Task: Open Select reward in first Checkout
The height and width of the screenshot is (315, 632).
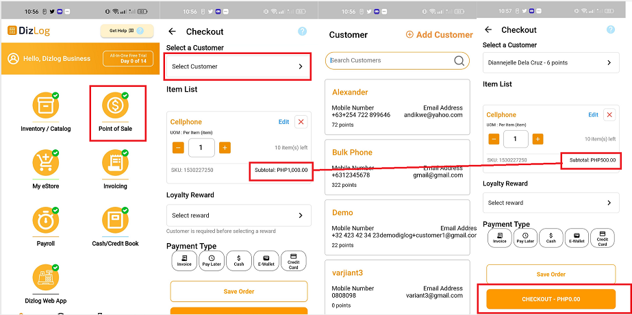Action: [238, 216]
